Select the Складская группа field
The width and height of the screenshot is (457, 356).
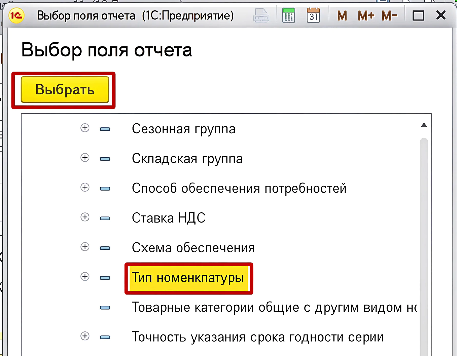coord(187,159)
